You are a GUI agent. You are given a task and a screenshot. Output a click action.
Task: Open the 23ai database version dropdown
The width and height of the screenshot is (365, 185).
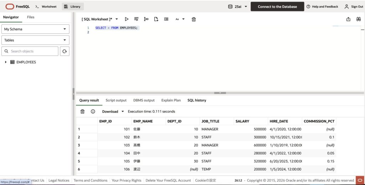238,6
